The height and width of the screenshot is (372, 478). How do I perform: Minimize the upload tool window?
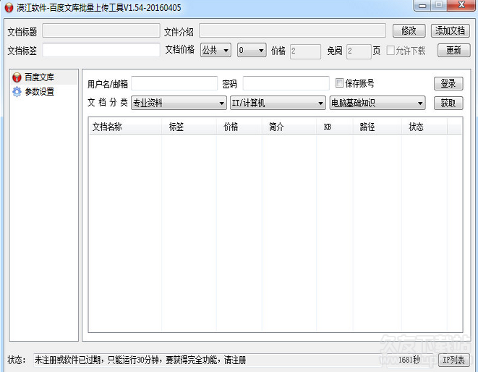pos(422,6)
